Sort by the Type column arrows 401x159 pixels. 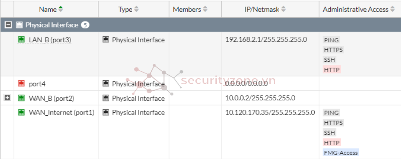click(136, 10)
